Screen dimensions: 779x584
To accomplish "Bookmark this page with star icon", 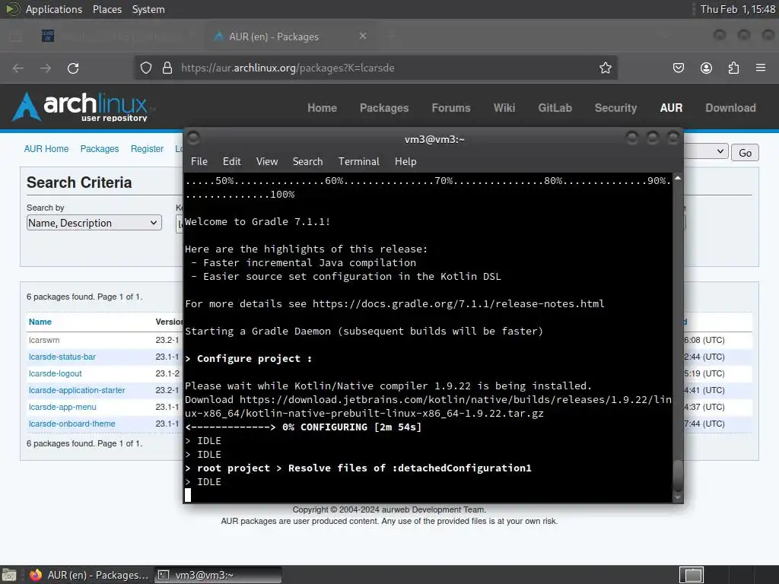I will [x=605, y=68].
